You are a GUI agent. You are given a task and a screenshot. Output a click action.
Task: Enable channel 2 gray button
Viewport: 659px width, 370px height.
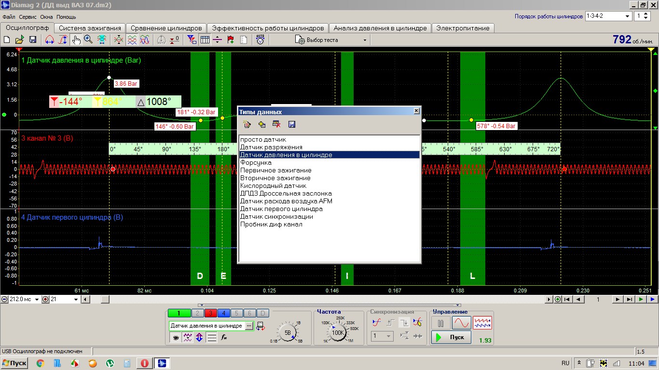pyautogui.click(x=197, y=313)
